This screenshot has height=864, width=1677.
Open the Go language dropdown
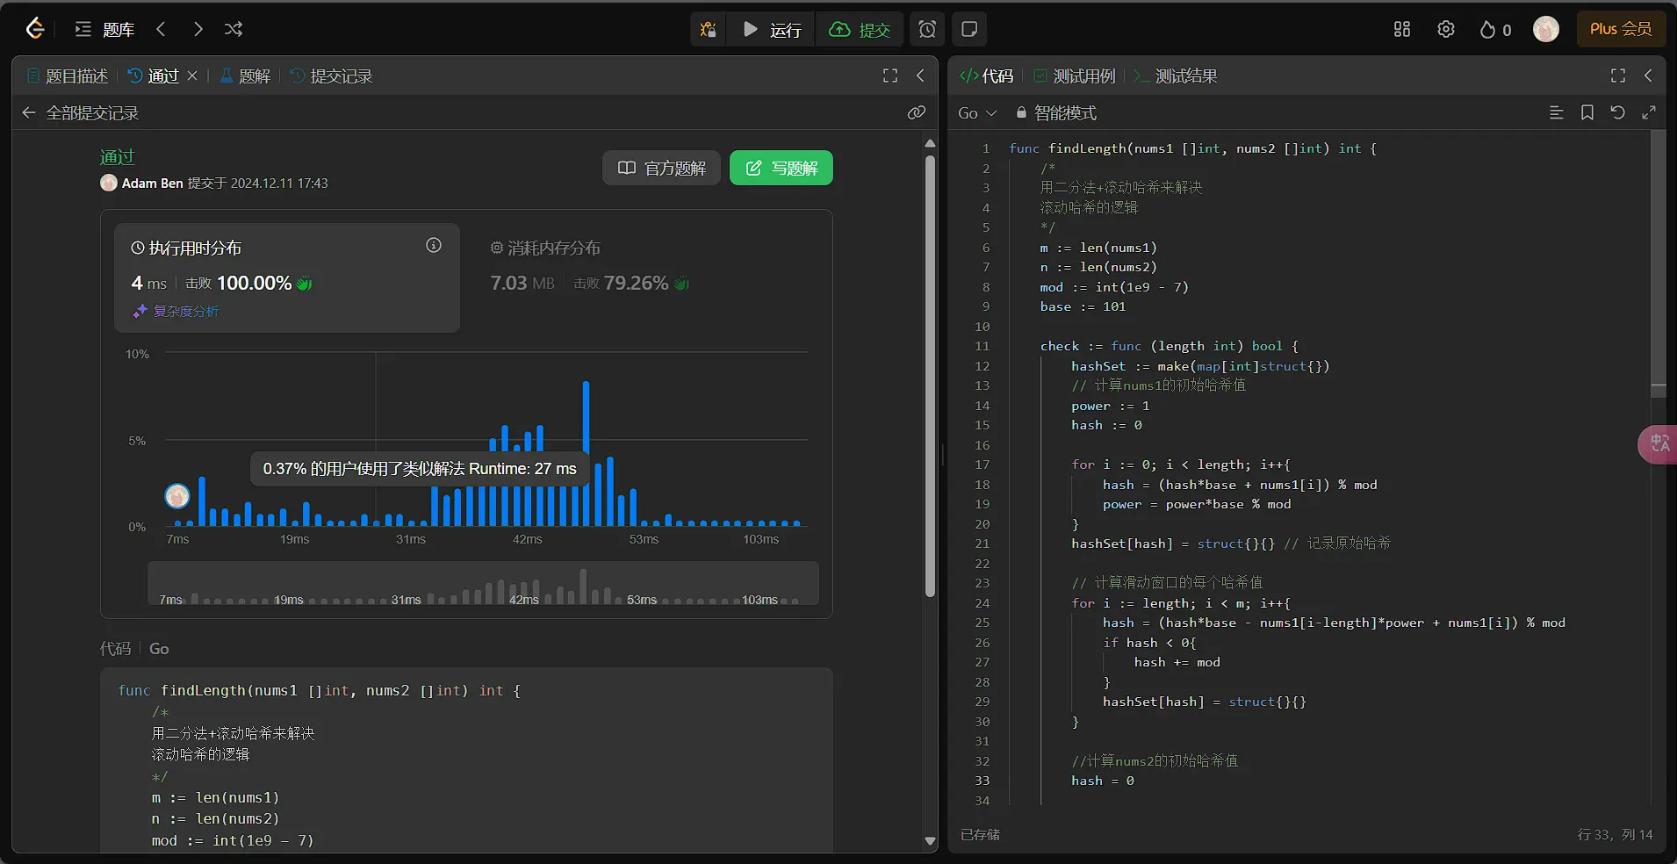pos(976,112)
